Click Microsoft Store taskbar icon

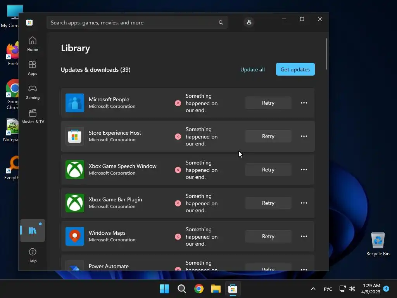[x=233, y=289]
